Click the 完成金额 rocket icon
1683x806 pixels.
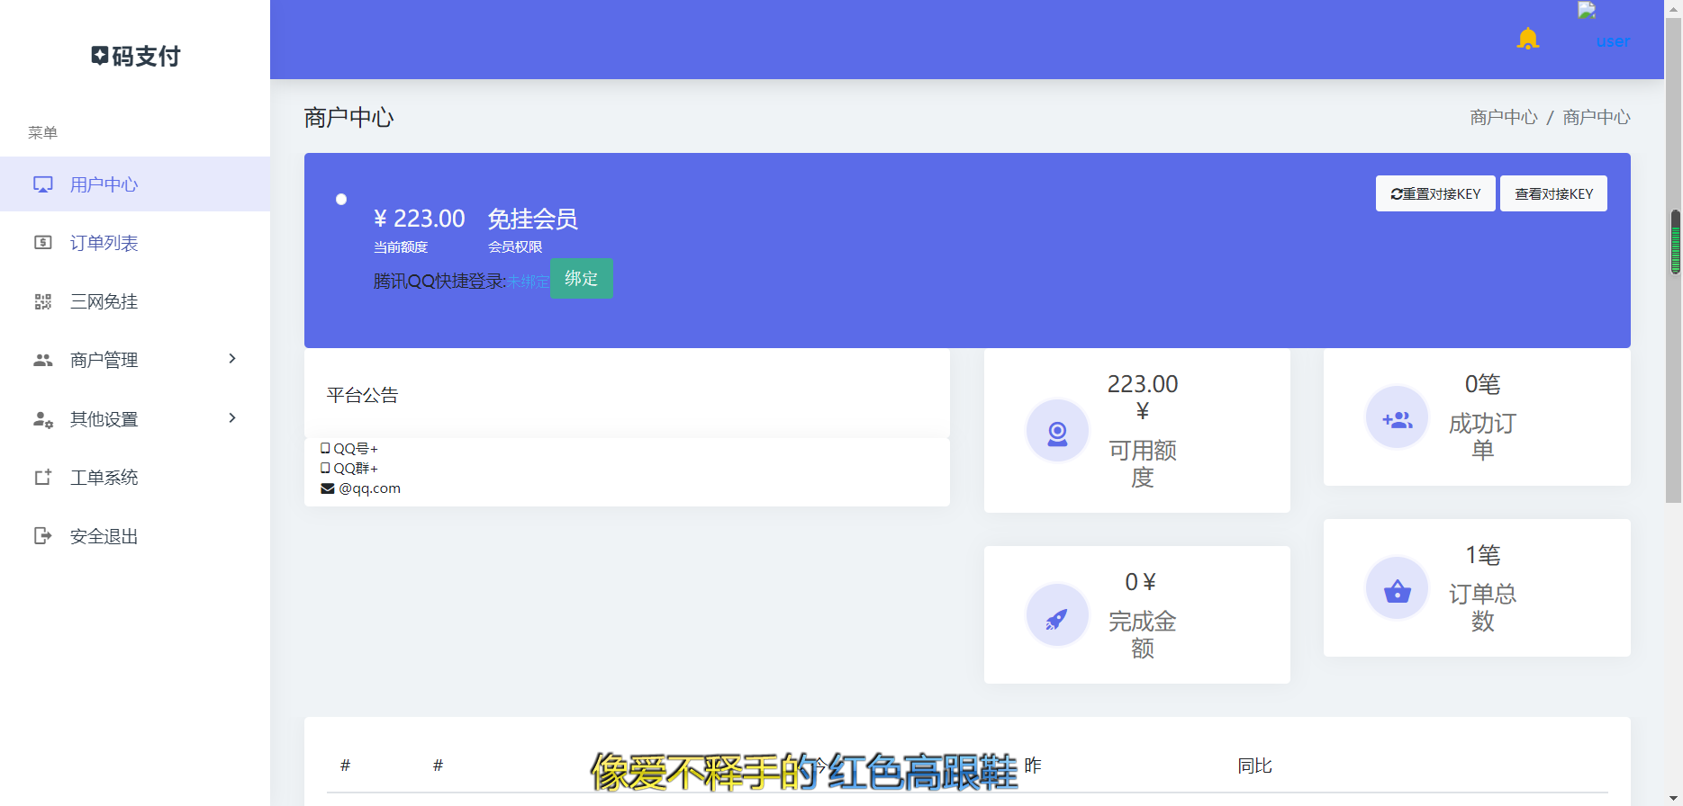point(1057,618)
